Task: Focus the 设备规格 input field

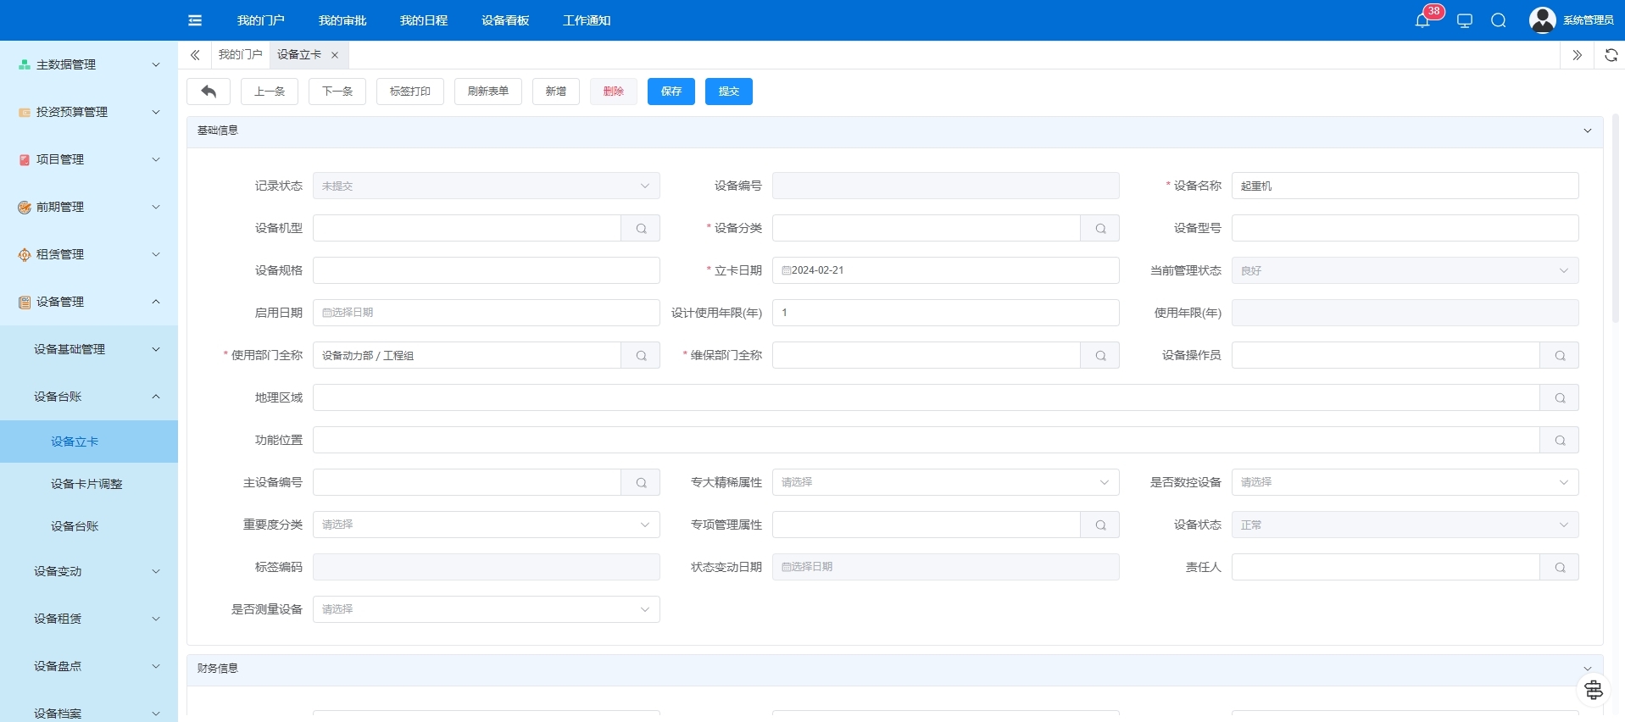Action: 487,270
